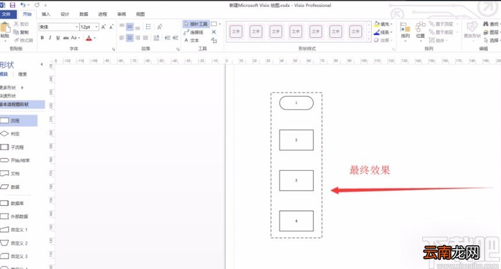The height and width of the screenshot is (269, 501).
Task: Select the rounded shape labeled 1
Action: 296,103
